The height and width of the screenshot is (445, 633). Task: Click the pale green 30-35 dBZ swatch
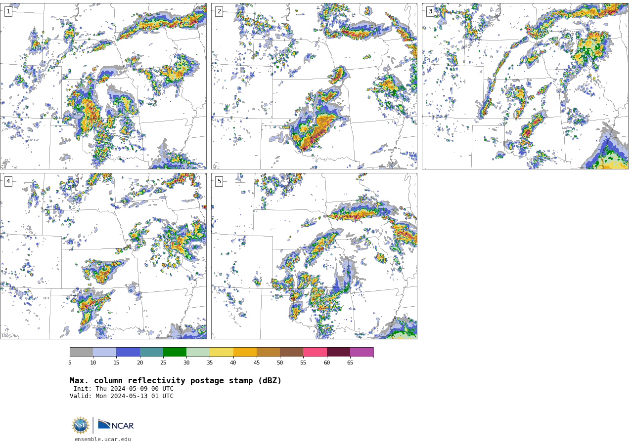click(198, 352)
